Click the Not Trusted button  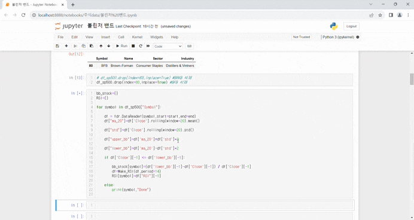pos(302,37)
